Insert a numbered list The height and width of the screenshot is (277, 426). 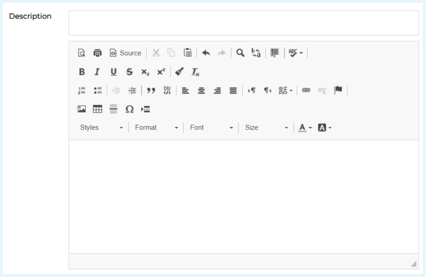(x=82, y=90)
